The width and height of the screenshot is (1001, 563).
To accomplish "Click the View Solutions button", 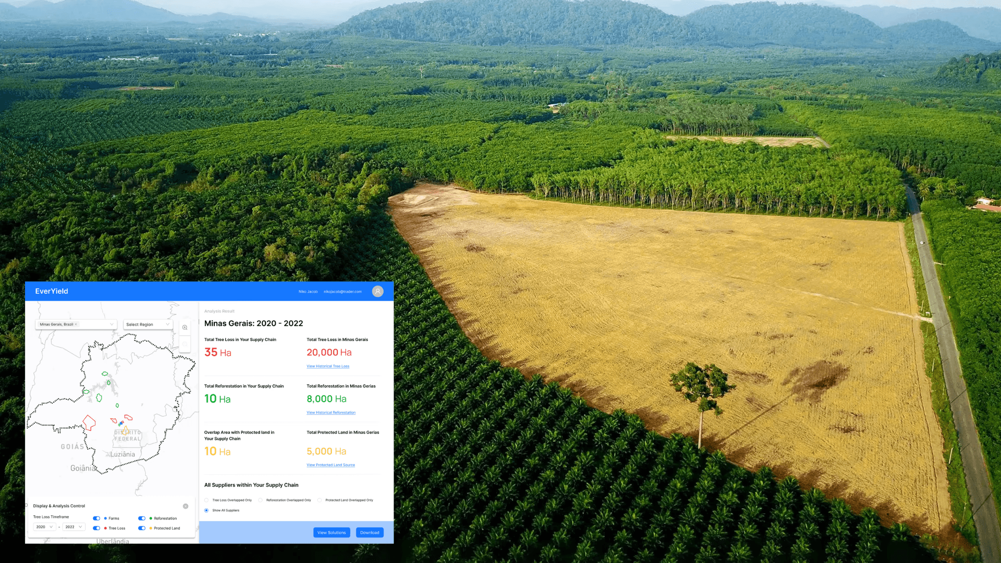I will pos(331,532).
